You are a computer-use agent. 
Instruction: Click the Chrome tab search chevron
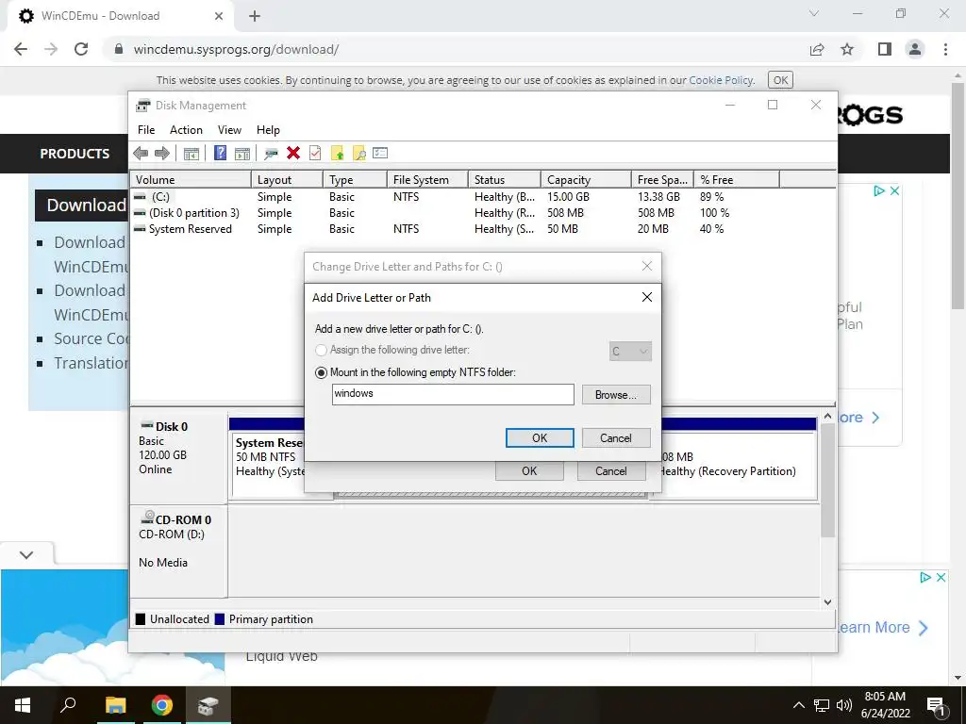coord(814,13)
